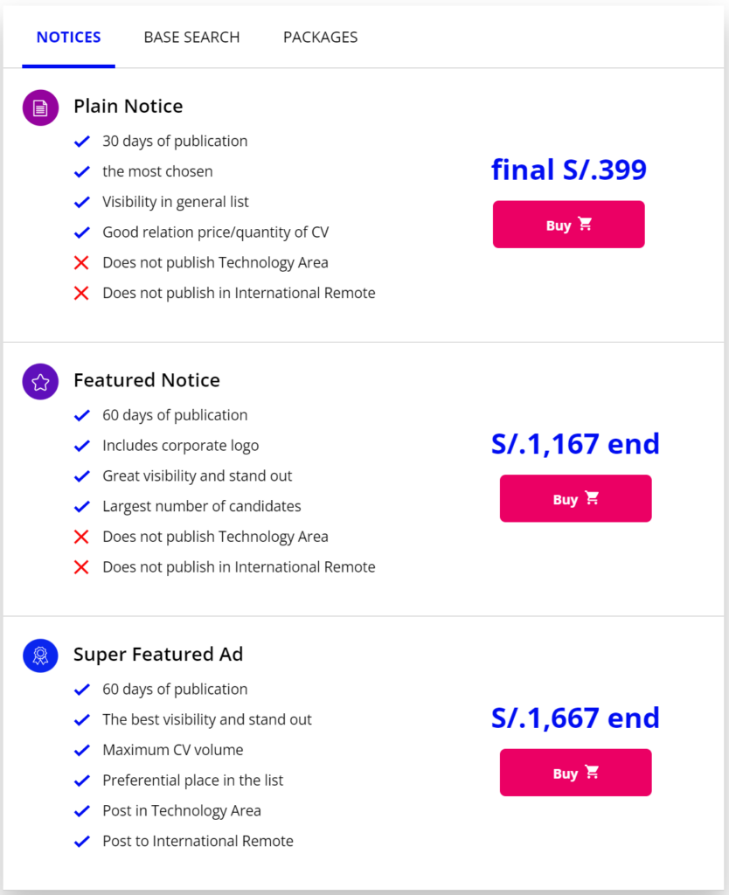The height and width of the screenshot is (895, 729).
Task: Click red X beside Featured Notice International Remote
Action: click(x=82, y=567)
